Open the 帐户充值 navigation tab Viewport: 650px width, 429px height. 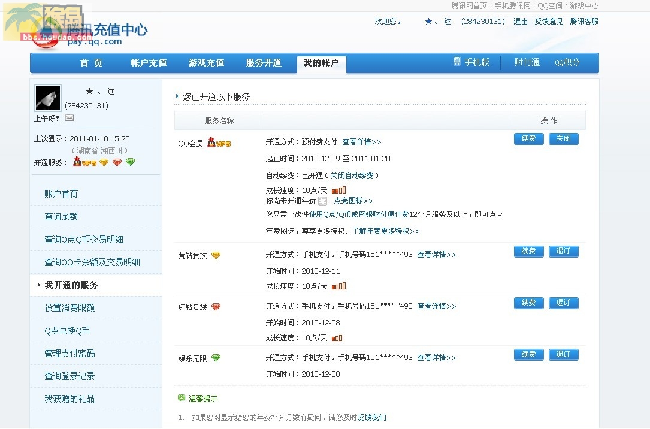[149, 62]
